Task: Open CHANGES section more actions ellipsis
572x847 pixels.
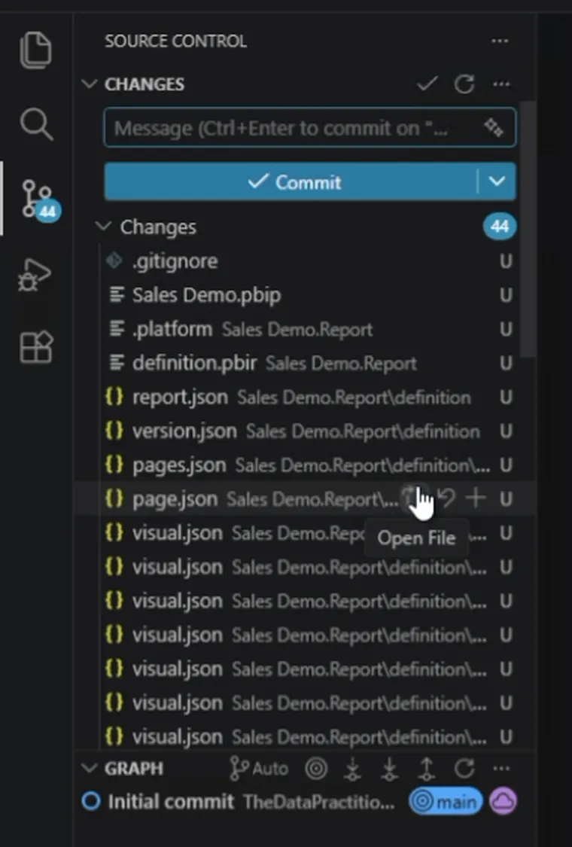Action: (502, 84)
